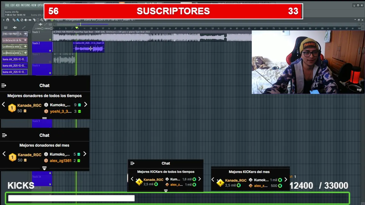This screenshot has height=205, width=365.
Task: Expand all-time donors list with handle
Action: click(x=44, y=118)
